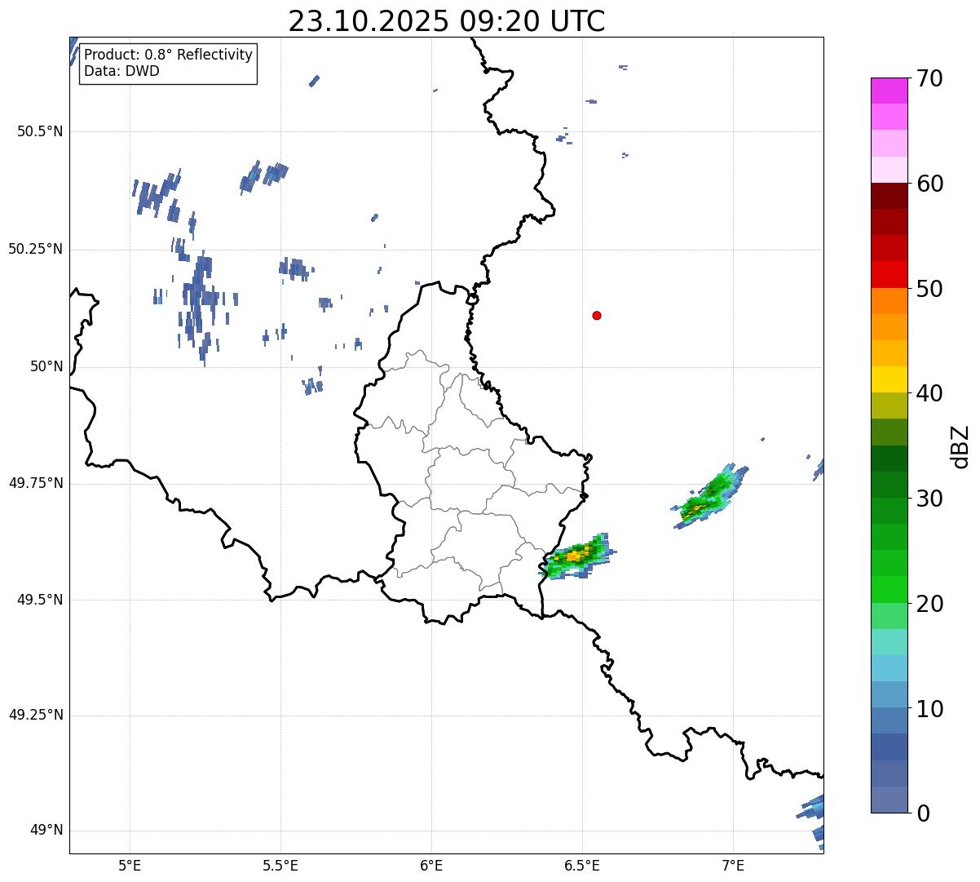The image size is (980, 882).
Task: Click the yellow colorbar segment at 40
Action: pyautogui.click(x=889, y=379)
